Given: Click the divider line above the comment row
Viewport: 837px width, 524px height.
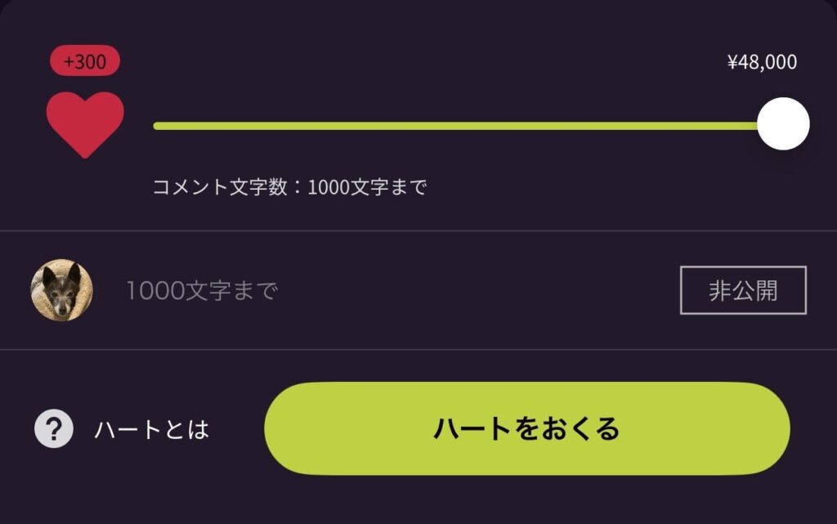Looking at the screenshot, I should tap(418, 231).
